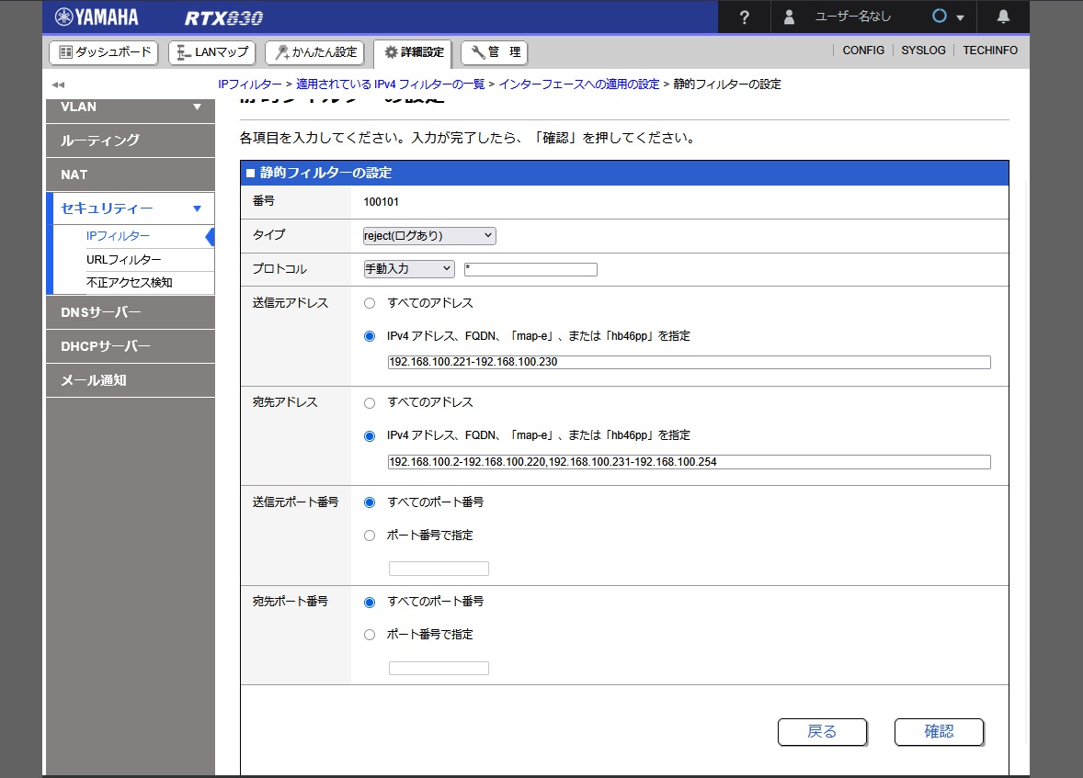Select すべてのアドレス for 宛先アドレス
Viewport: 1083px width, 778px height.
370,402
